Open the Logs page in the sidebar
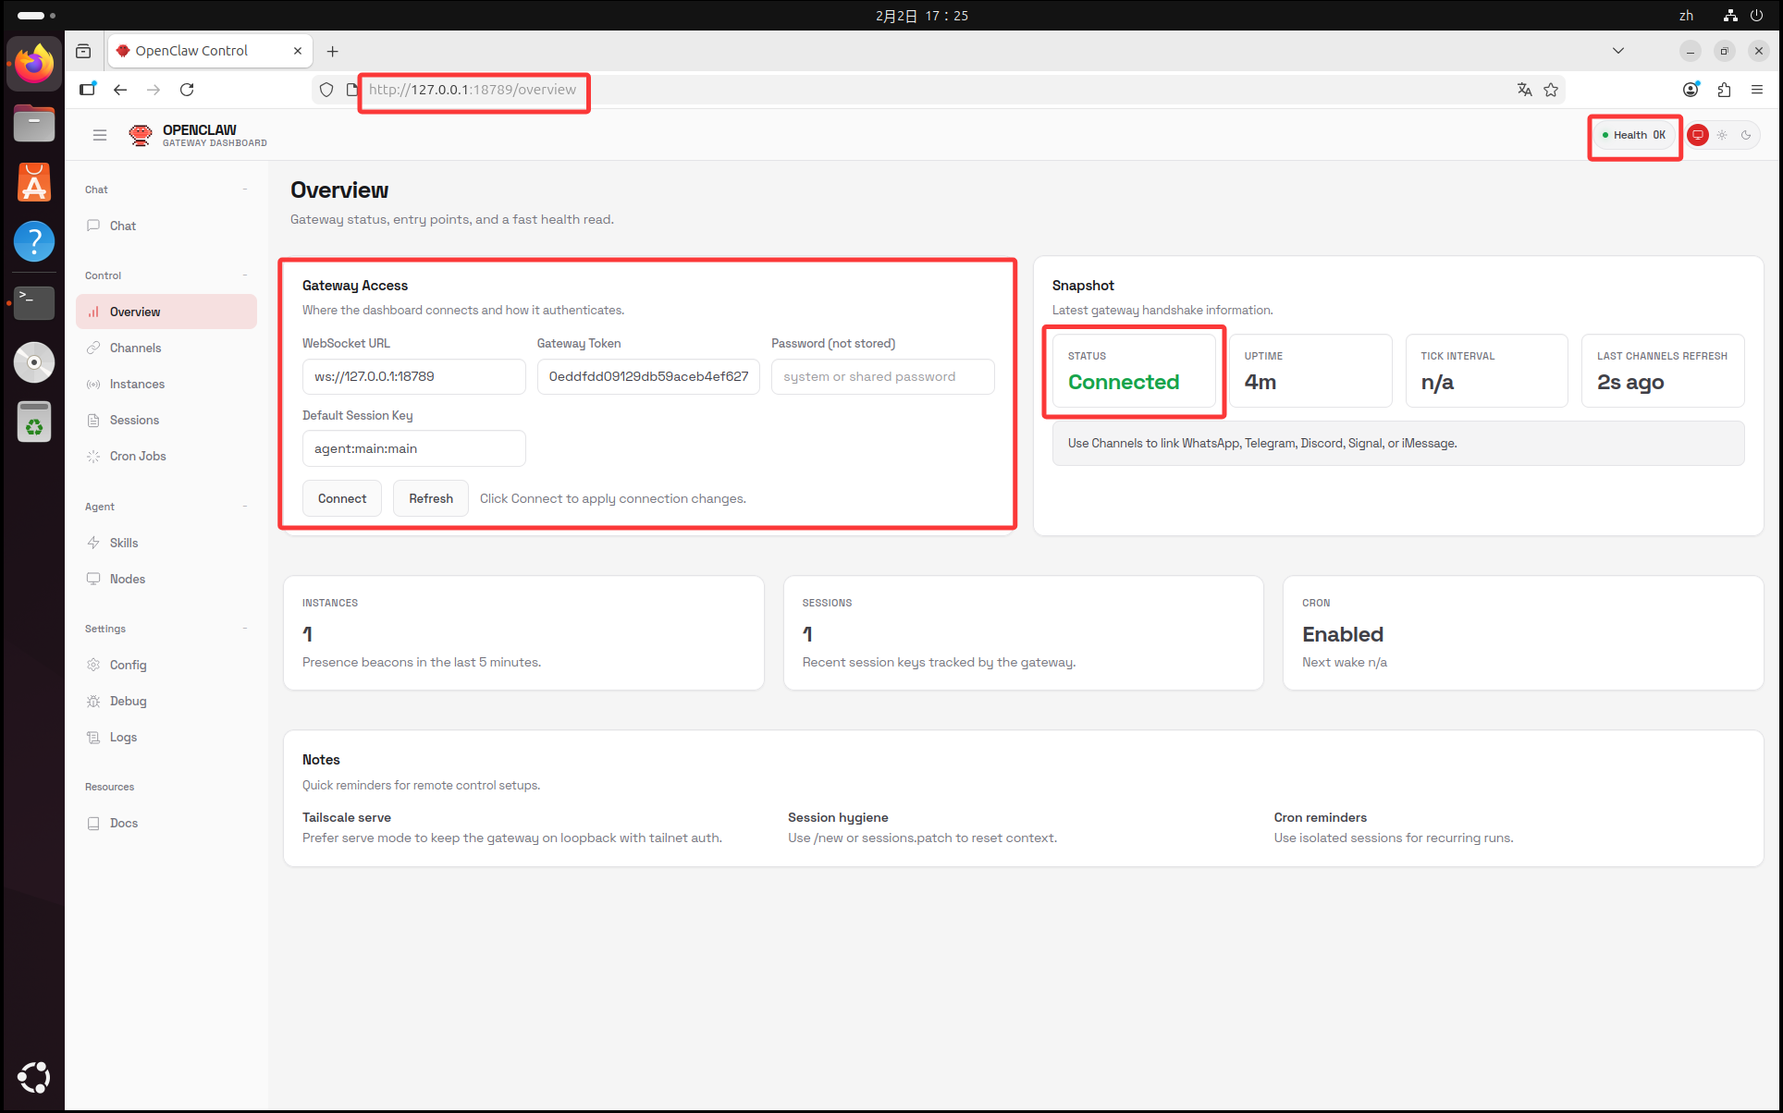The height and width of the screenshot is (1113, 1783). click(x=123, y=737)
